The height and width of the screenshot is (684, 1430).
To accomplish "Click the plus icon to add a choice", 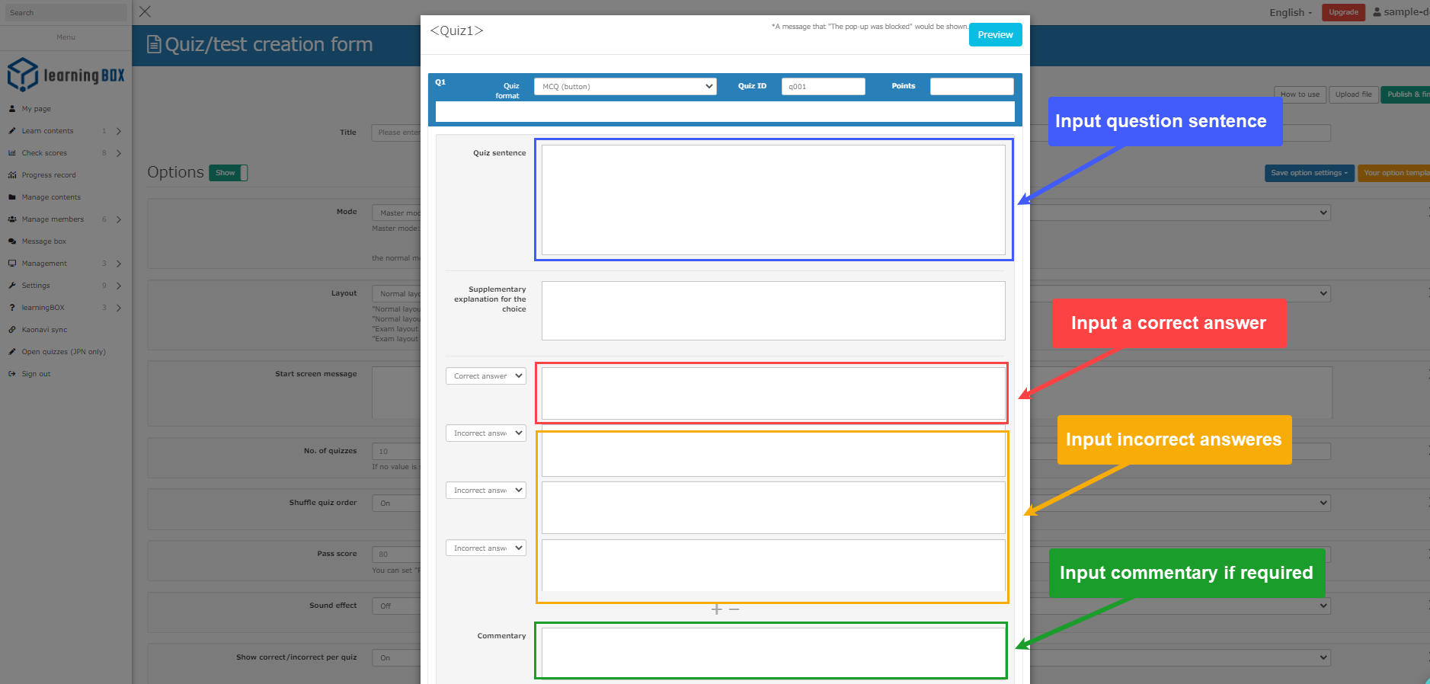I will [x=716, y=609].
